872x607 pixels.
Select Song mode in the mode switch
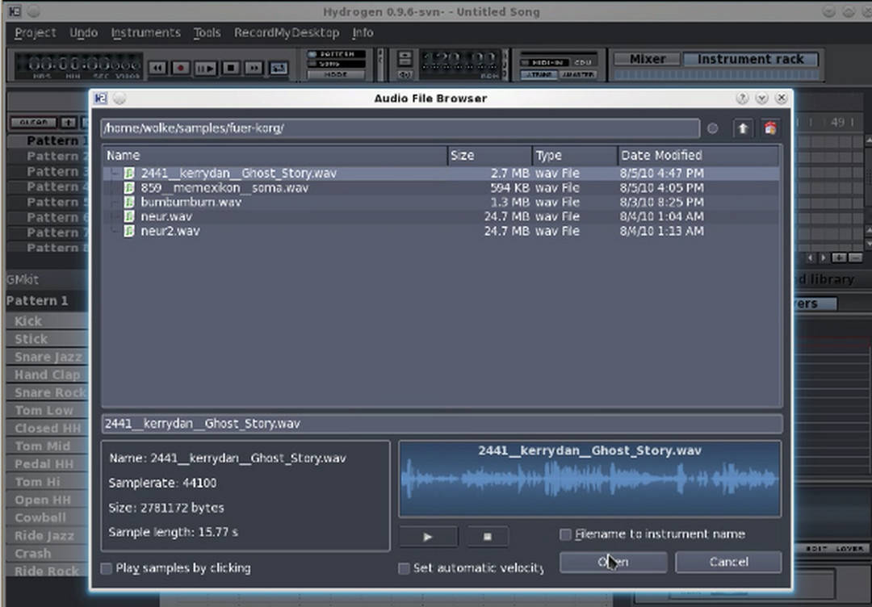pyautogui.click(x=336, y=64)
